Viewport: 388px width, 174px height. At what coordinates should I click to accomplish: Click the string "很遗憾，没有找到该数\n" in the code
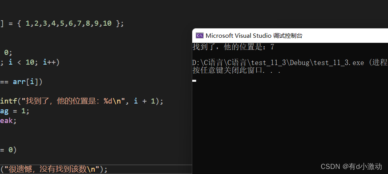click(x=51, y=169)
